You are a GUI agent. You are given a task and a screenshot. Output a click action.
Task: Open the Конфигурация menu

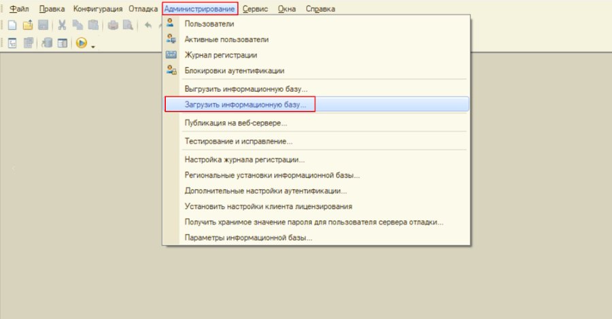point(97,9)
